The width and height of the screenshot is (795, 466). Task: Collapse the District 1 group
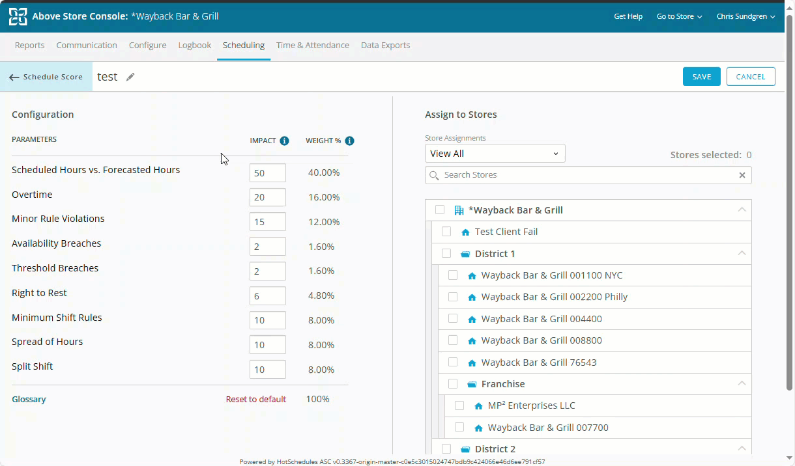click(742, 253)
